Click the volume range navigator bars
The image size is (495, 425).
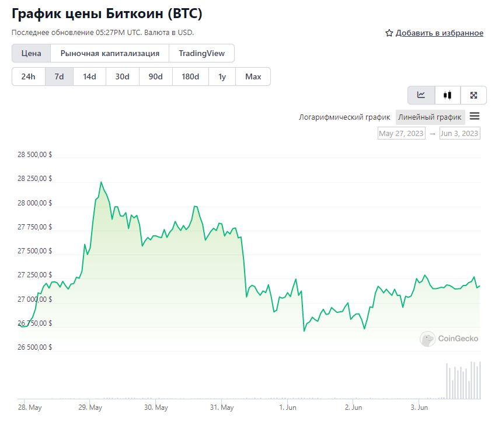coord(463,381)
